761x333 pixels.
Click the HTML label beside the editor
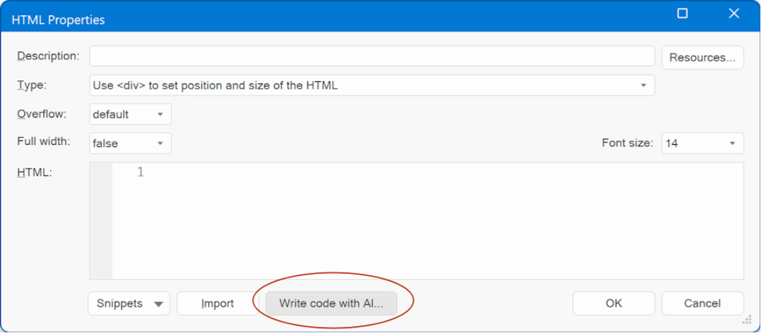click(34, 172)
